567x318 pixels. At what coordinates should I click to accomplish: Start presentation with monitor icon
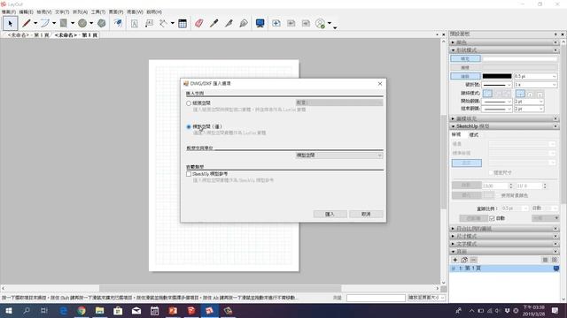[260, 24]
